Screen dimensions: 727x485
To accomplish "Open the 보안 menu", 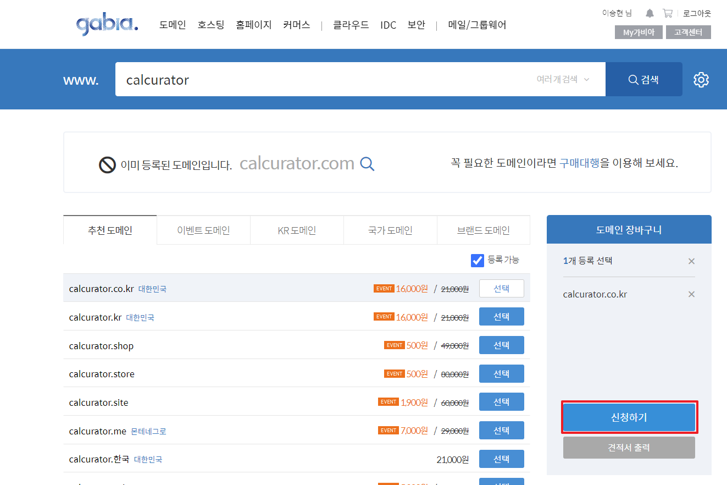I will [416, 25].
